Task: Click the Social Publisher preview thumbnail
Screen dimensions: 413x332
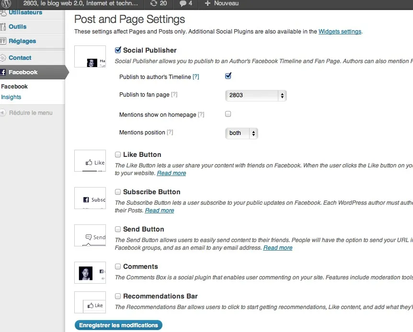Action: tap(90, 56)
